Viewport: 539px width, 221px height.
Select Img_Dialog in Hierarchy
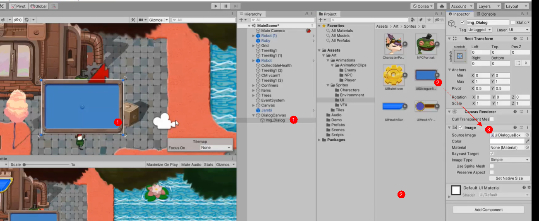coord(275,120)
